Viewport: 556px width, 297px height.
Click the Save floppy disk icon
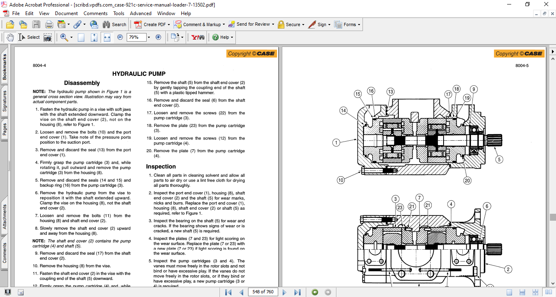[36, 24]
